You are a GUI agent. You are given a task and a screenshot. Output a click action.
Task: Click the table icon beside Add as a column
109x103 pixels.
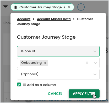[24, 85]
